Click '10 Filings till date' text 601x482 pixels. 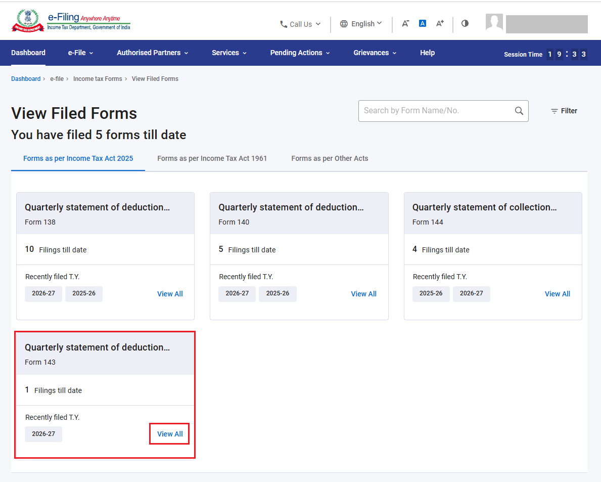tap(56, 250)
